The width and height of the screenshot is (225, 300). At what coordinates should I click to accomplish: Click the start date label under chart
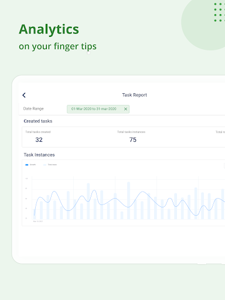tap(38, 221)
